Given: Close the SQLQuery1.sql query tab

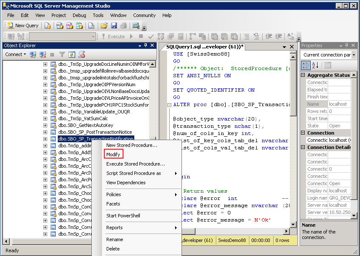Looking at the screenshot, I should [x=292, y=47].
